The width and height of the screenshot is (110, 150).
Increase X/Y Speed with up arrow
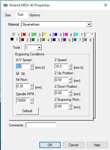tap(32, 65)
